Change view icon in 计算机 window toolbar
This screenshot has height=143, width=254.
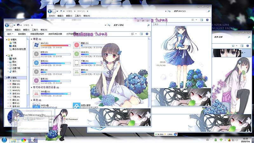tap(132, 34)
